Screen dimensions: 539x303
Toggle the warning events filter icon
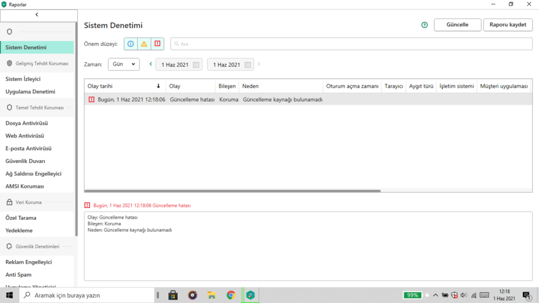click(144, 44)
